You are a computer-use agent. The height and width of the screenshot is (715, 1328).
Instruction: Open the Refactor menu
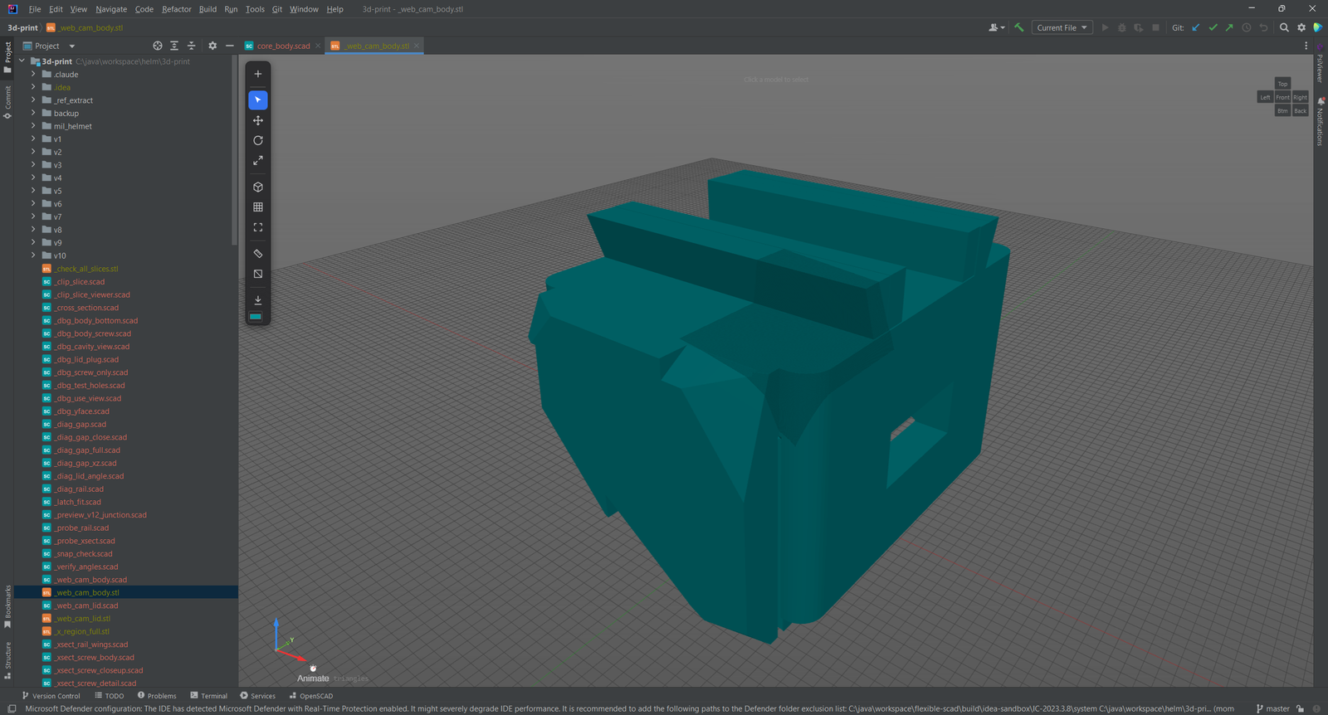[177, 9]
